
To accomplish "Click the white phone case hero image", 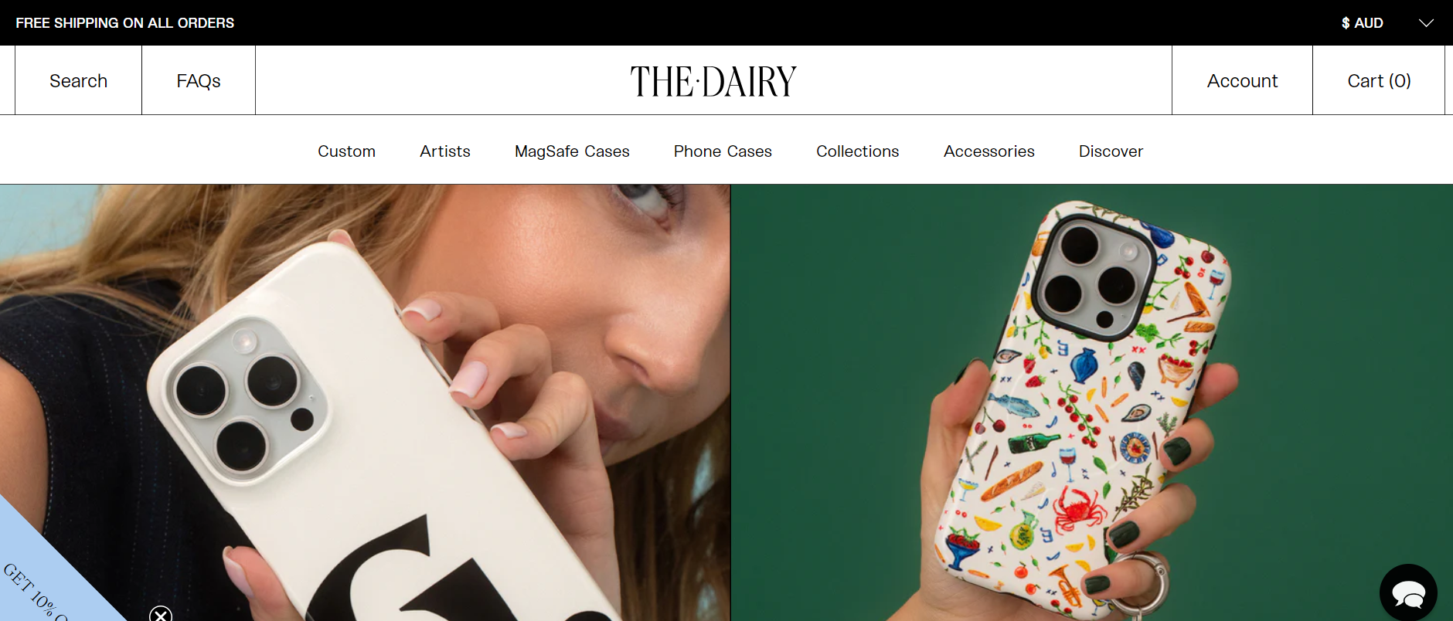I will [365, 402].
